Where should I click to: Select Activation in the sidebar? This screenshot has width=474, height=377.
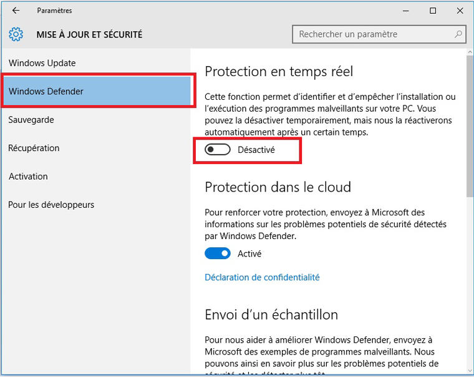pos(28,176)
